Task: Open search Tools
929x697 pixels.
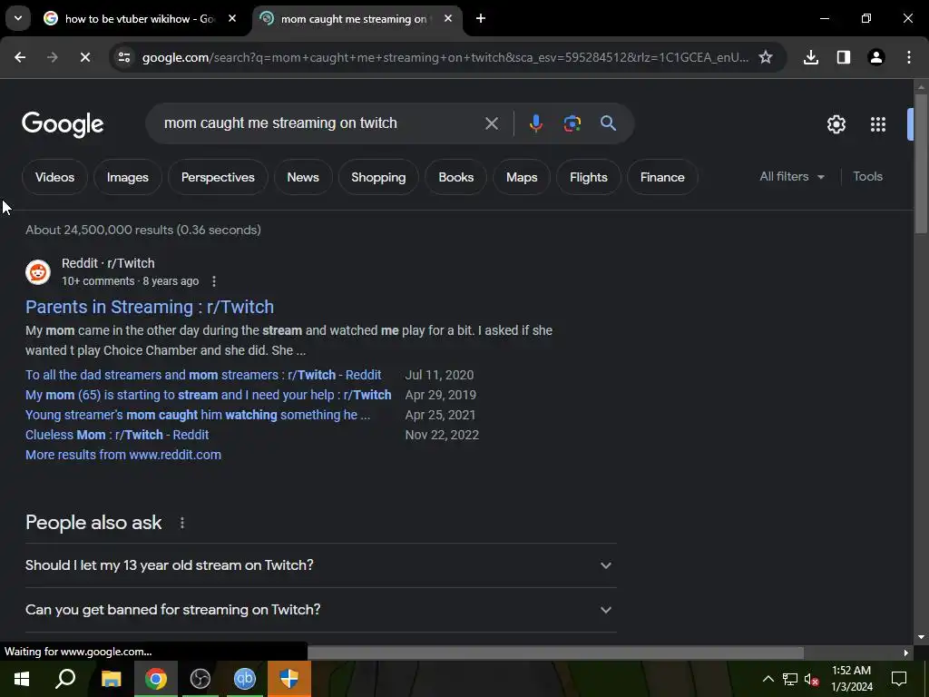Action: (x=867, y=177)
